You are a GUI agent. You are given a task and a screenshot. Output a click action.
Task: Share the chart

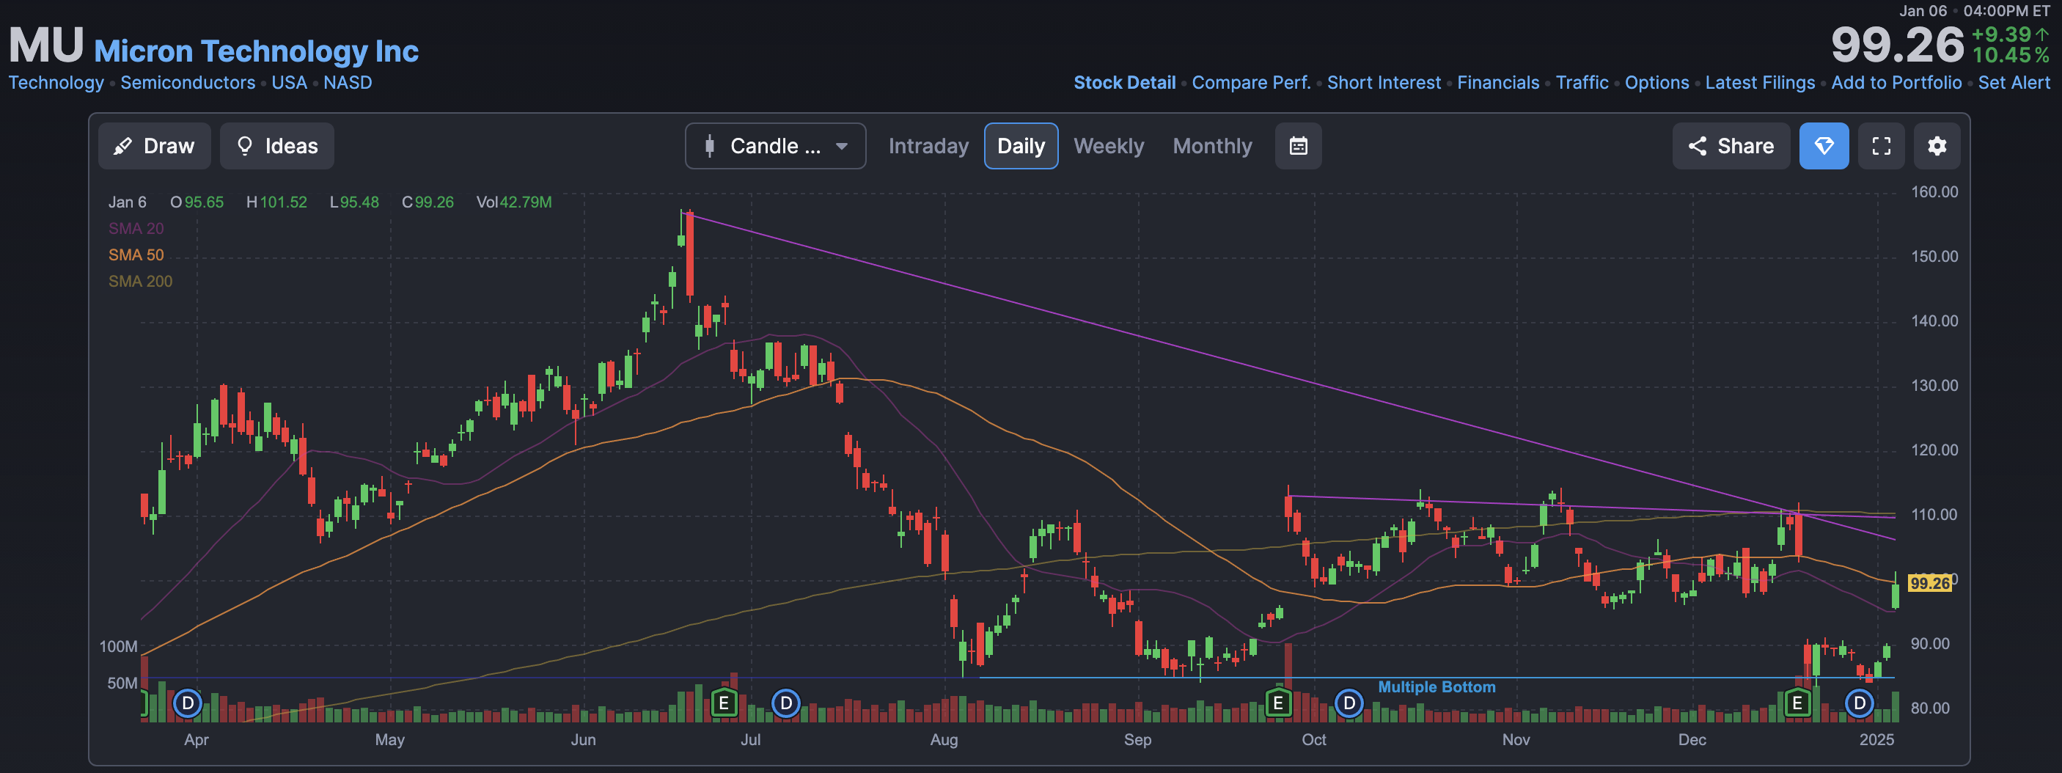click(x=1731, y=146)
